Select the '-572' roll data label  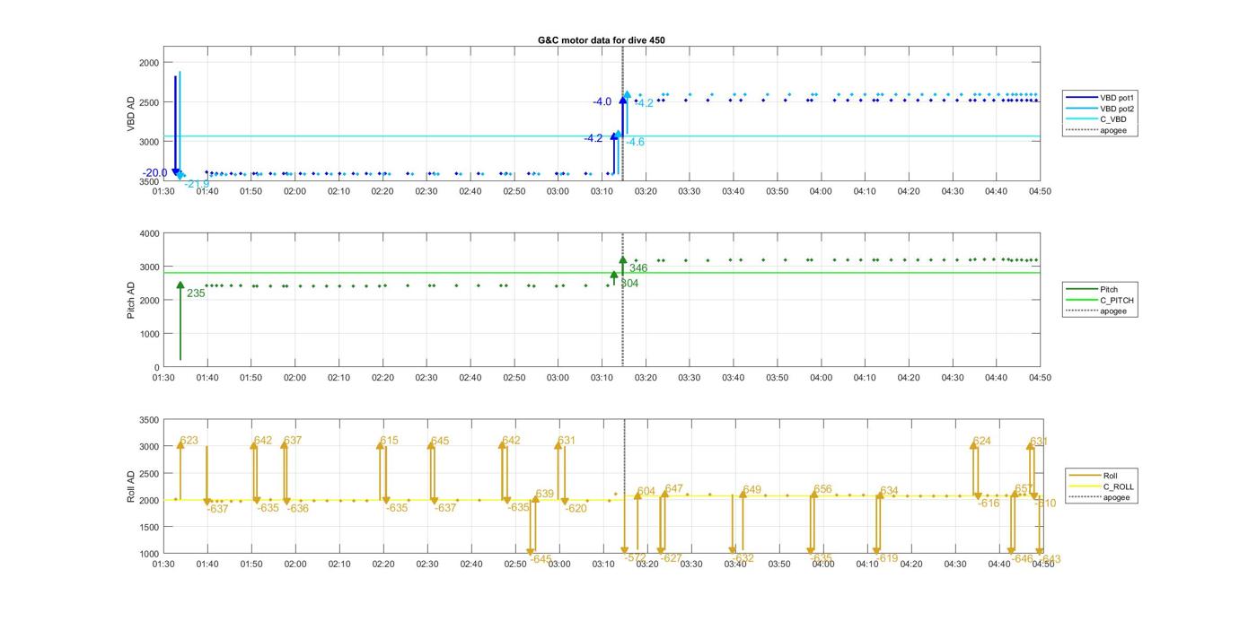pyautogui.click(x=635, y=558)
